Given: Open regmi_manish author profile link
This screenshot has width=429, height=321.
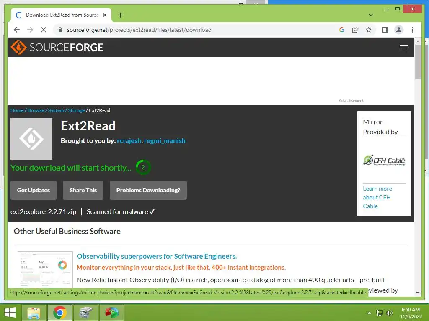Looking at the screenshot, I should tap(165, 141).
